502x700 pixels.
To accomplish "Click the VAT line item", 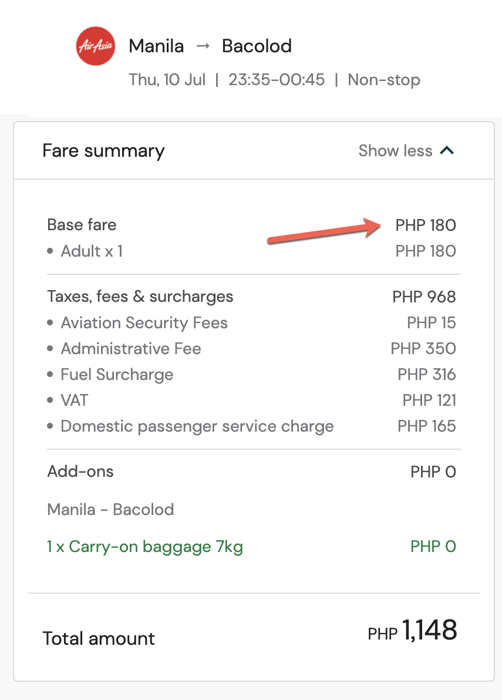I will [75, 401].
